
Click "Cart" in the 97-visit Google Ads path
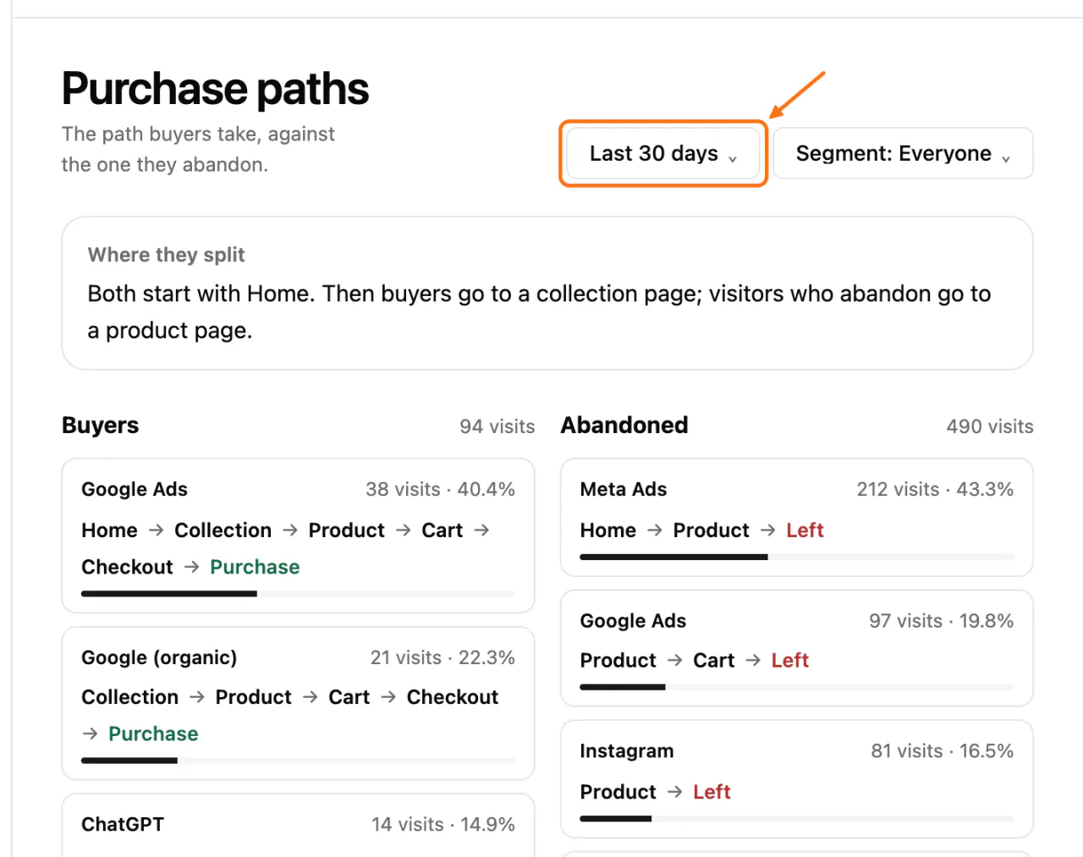(x=714, y=661)
